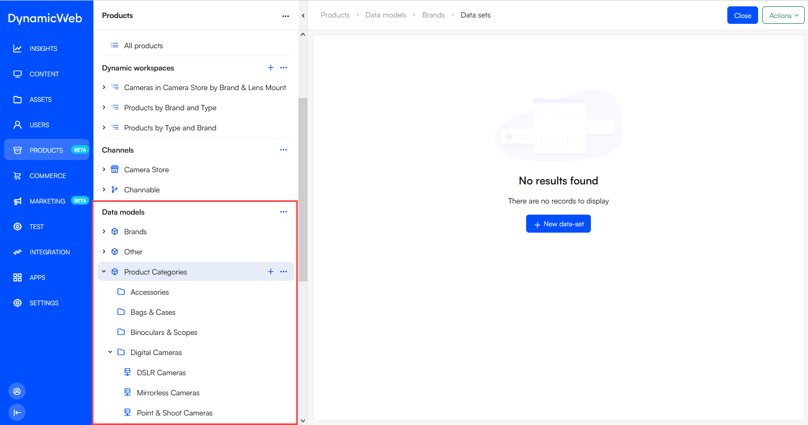Open the INTEGRATION menu label
This screenshot has height=425, width=808.
[x=50, y=252]
